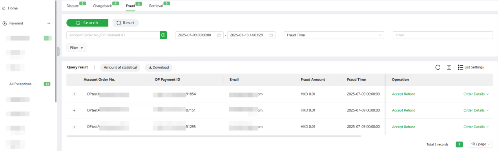Click the refresh icon above table
Image resolution: width=498 pixels, height=151 pixels.
438,67
